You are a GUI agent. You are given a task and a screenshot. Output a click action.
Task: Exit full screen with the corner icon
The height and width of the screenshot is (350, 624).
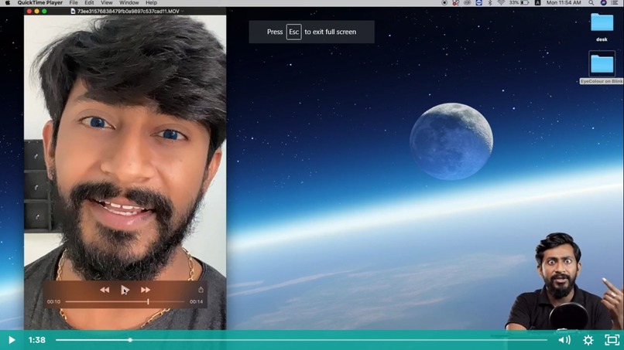point(612,340)
